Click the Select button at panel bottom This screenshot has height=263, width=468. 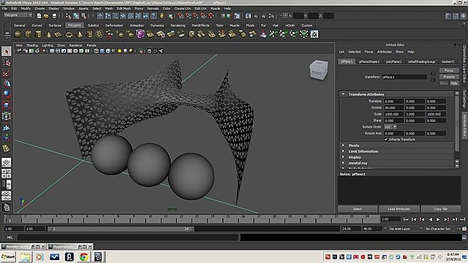pyautogui.click(x=358, y=209)
